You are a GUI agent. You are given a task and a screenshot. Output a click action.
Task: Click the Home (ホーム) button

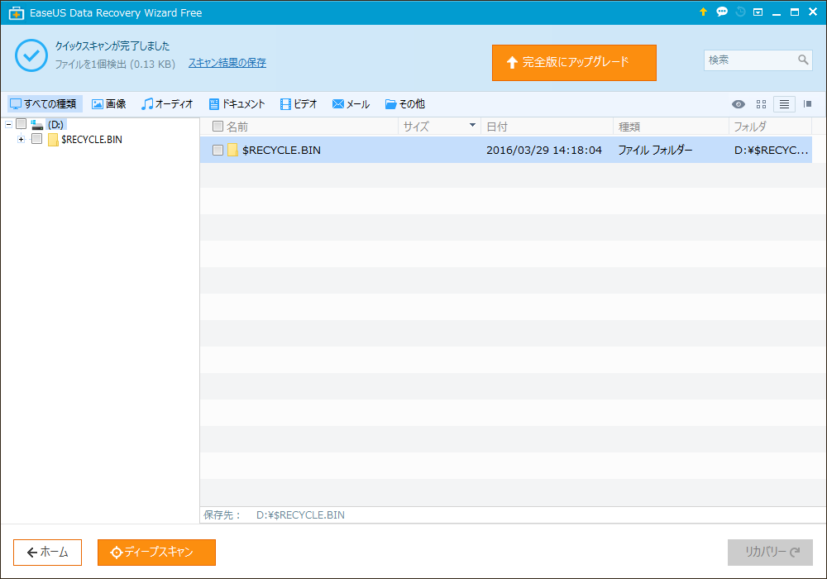47,552
